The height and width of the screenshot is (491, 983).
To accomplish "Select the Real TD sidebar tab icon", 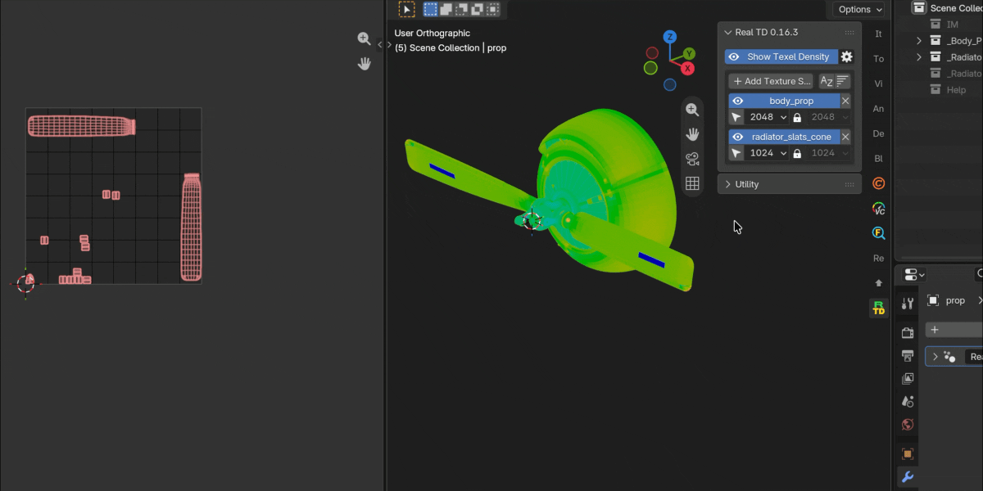I will click(878, 308).
